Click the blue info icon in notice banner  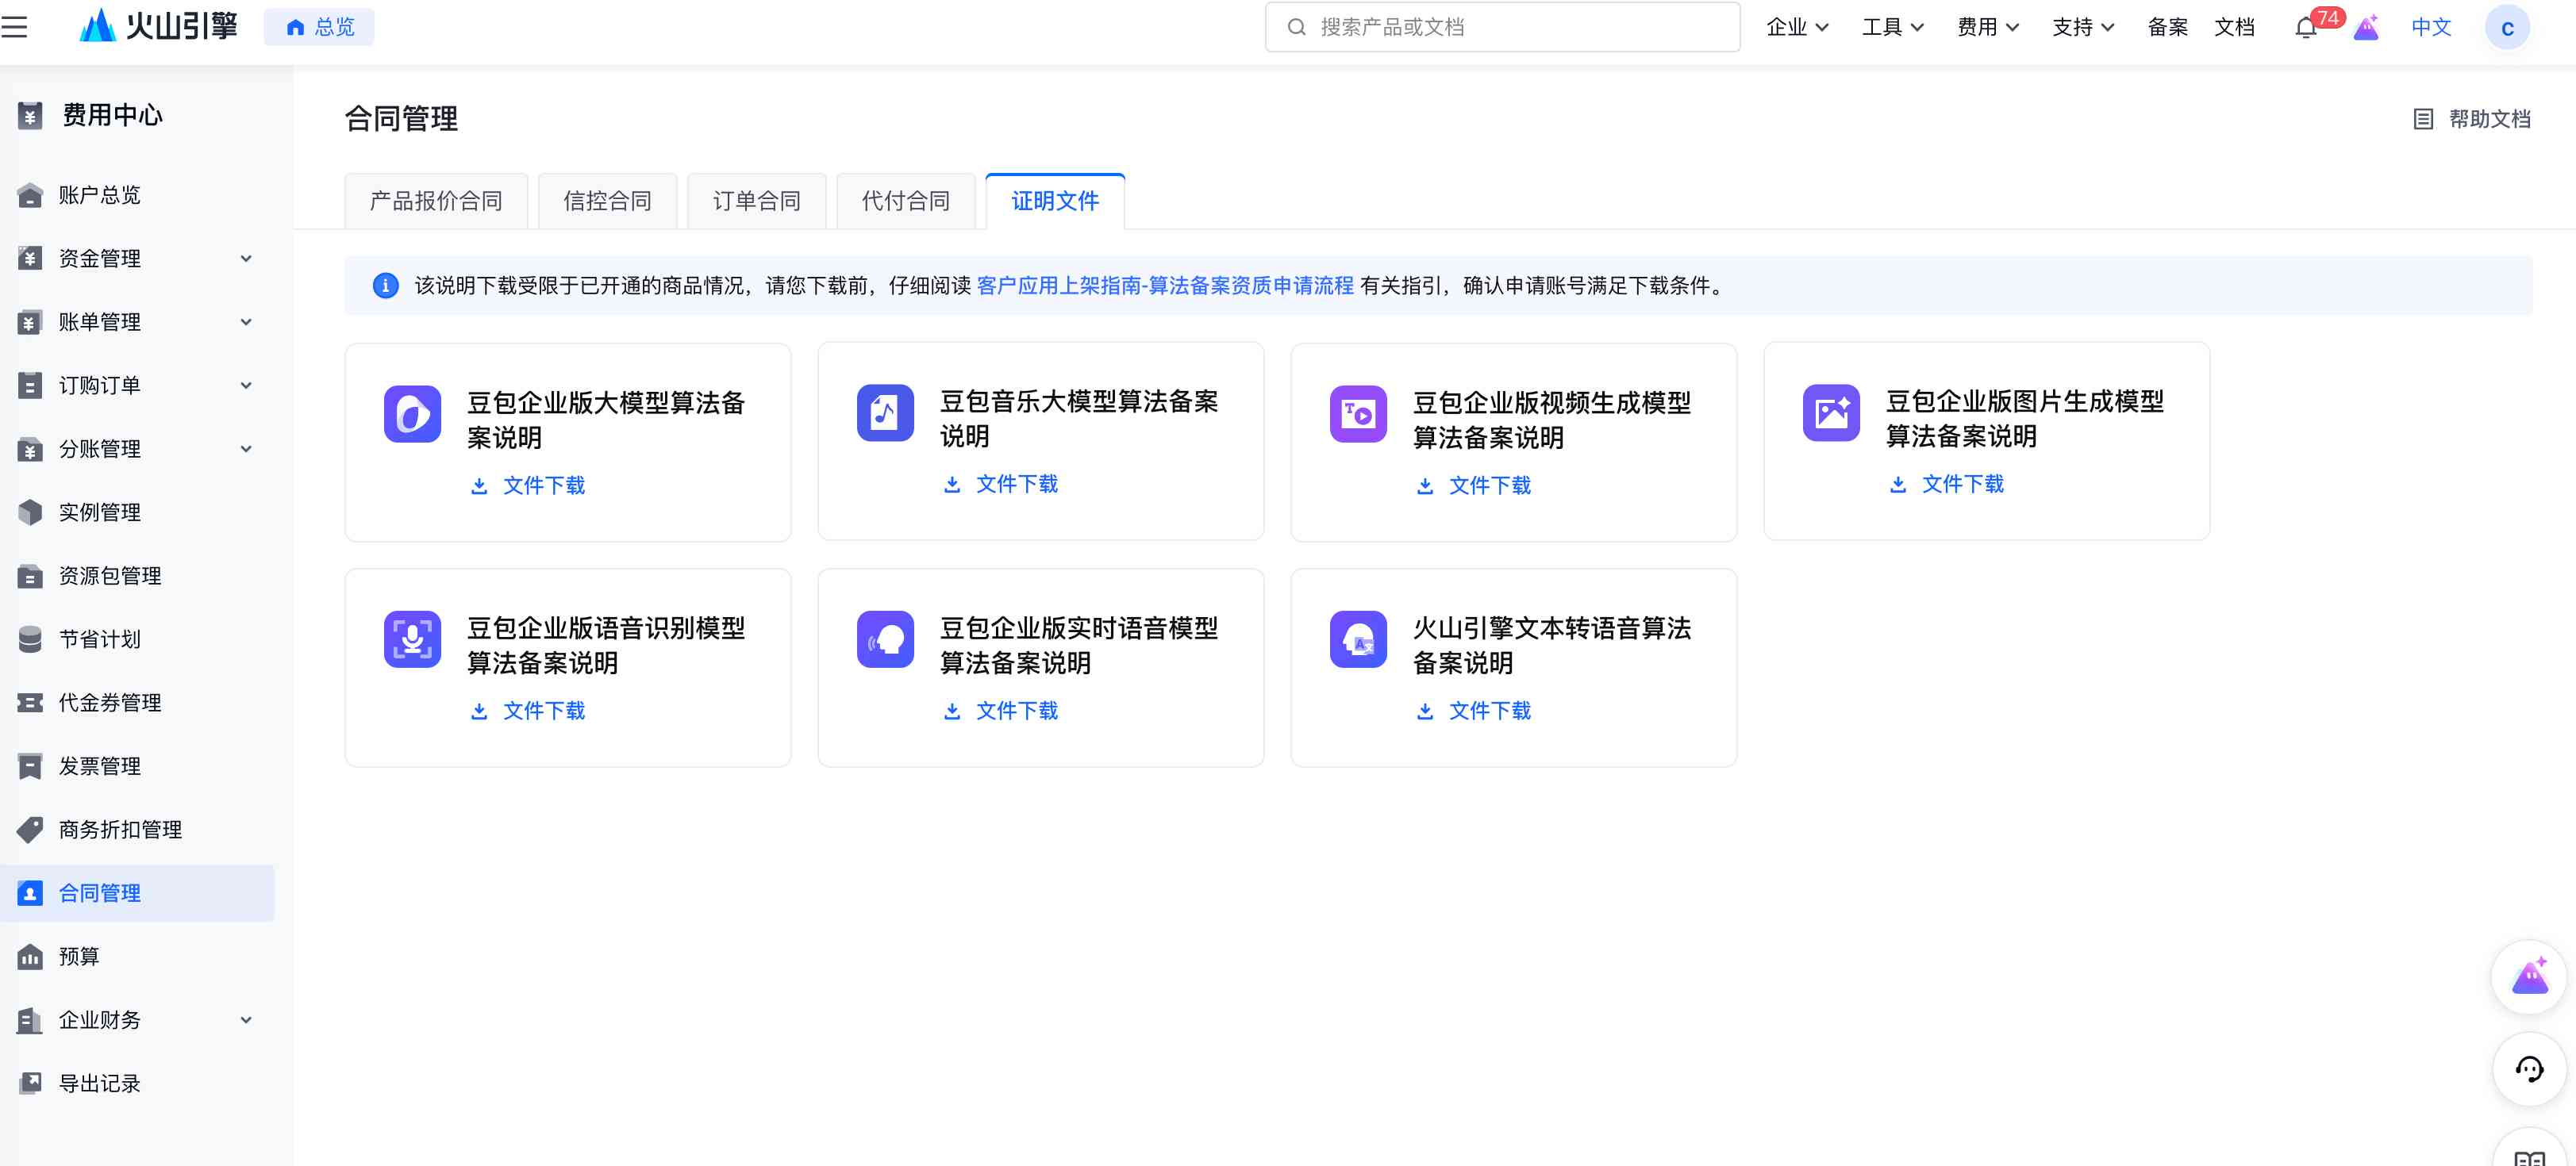[x=385, y=286]
